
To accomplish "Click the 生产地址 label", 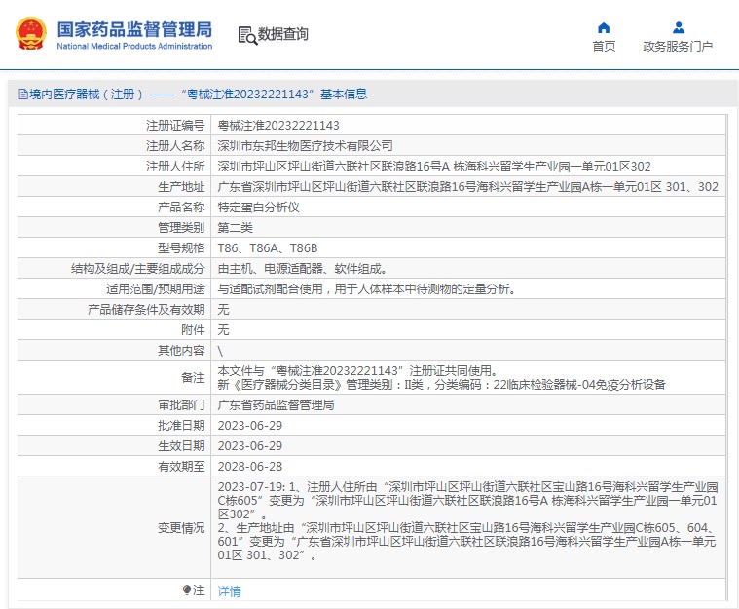I will coord(181,187).
